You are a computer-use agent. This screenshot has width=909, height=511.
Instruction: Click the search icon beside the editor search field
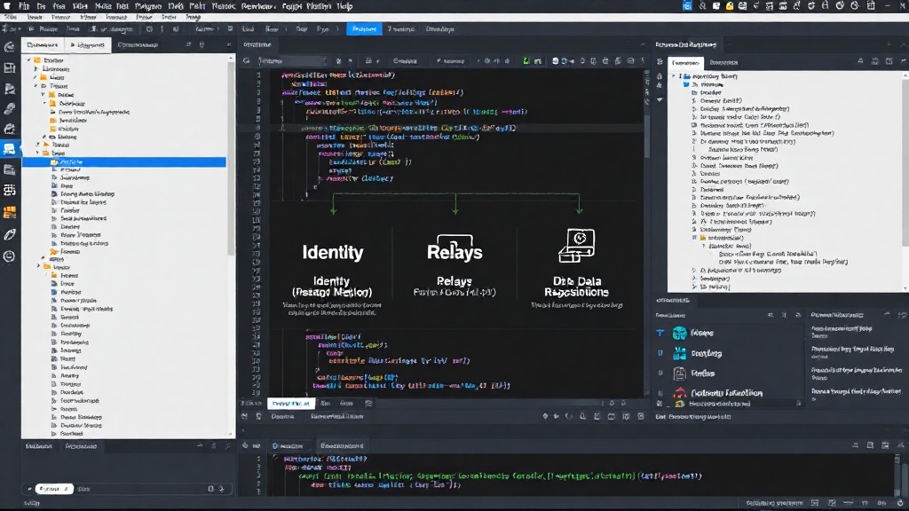(247, 61)
